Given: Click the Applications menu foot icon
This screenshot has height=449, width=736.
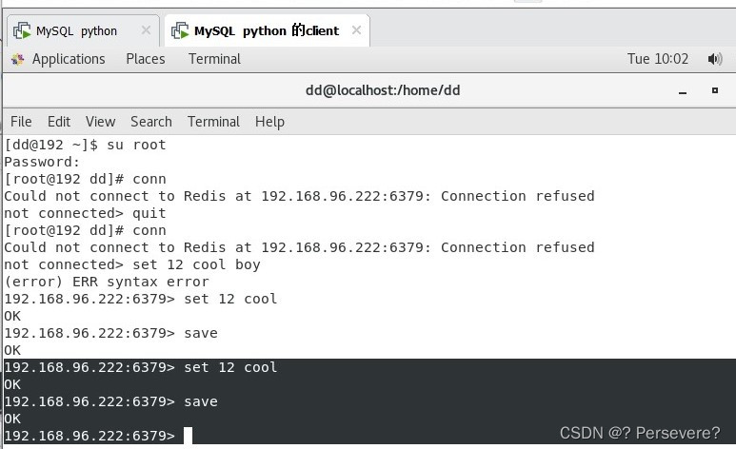Looking at the screenshot, I should point(18,60).
